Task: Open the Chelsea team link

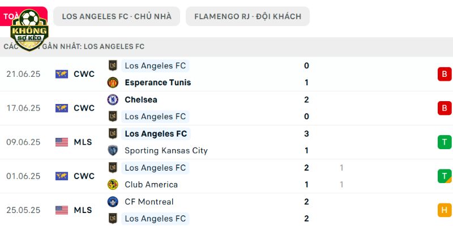Action: pyautogui.click(x=141, y=100)
